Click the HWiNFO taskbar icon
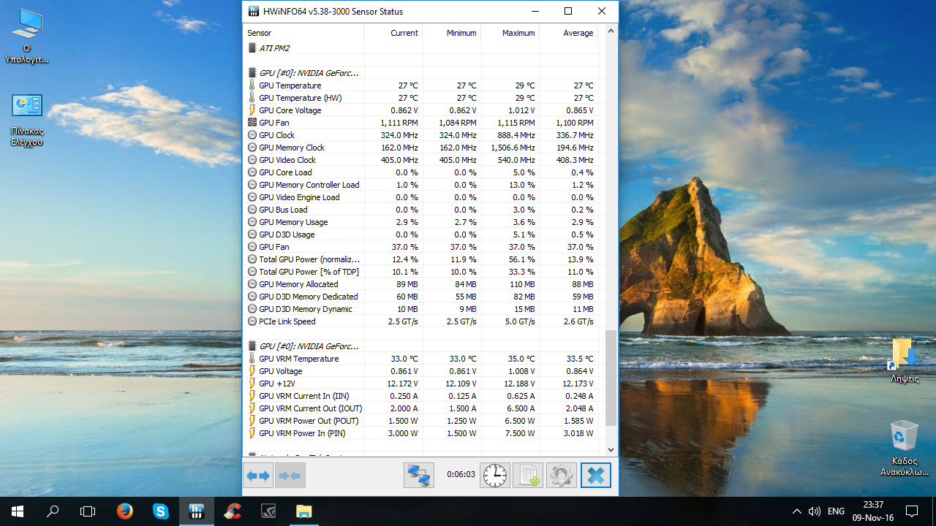Screen dimensions: 936x526 [x=196, y=511]
